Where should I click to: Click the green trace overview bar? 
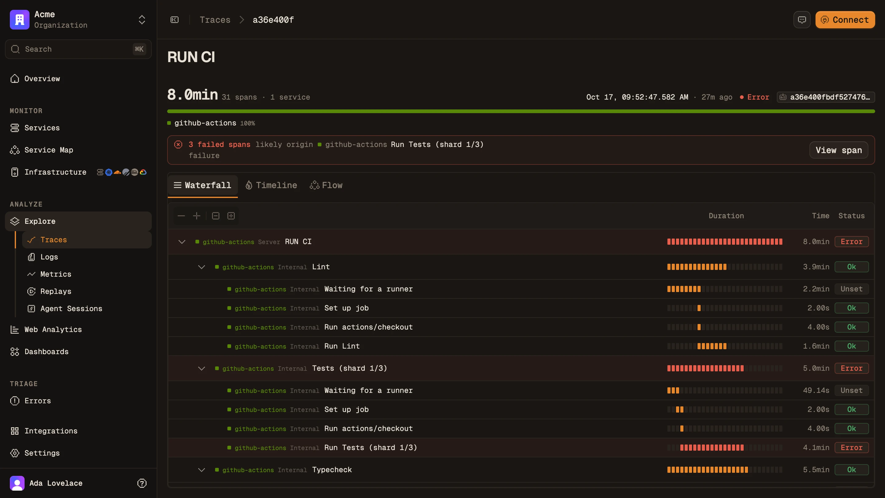521,111
